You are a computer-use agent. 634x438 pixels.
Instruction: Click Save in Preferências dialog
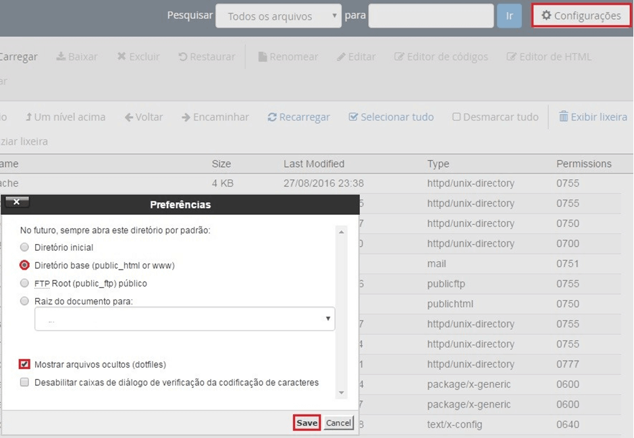(307, 422)
